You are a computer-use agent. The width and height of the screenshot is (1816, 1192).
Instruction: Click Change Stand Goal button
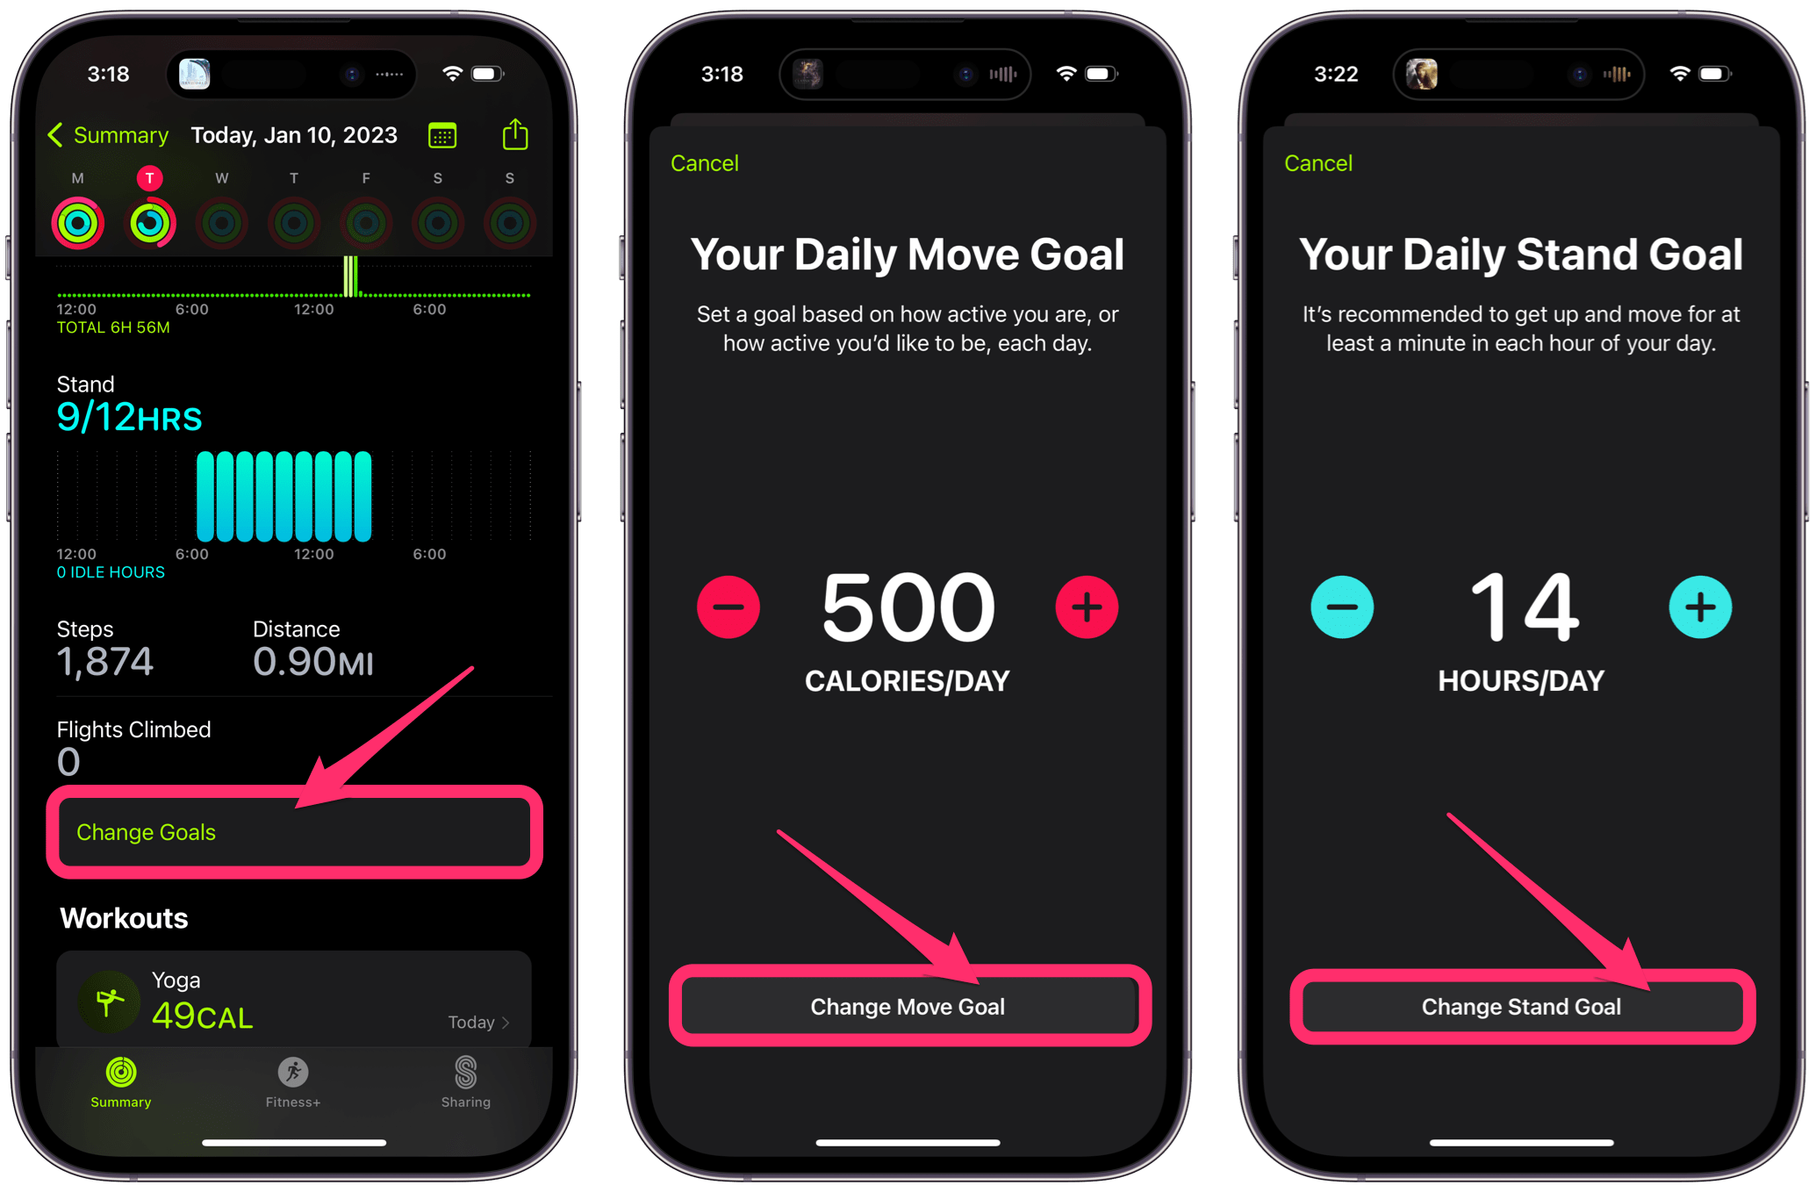1512,1006
